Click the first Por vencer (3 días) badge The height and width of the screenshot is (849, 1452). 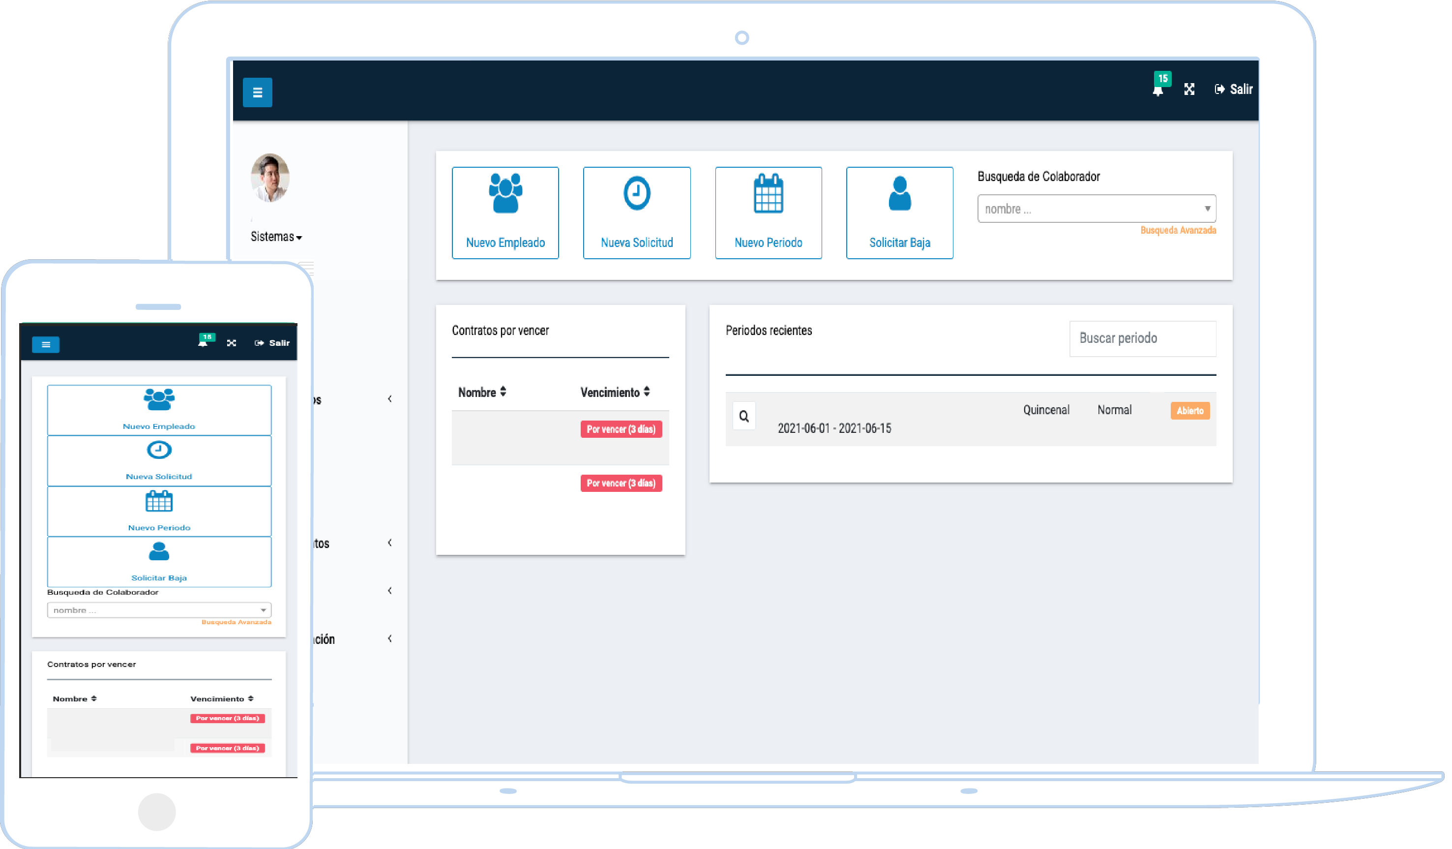621,429
